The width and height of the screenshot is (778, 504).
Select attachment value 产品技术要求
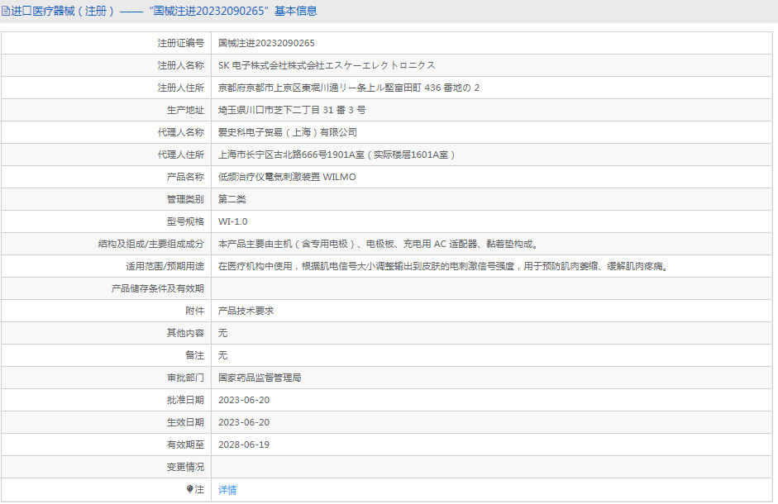(246, 311)
